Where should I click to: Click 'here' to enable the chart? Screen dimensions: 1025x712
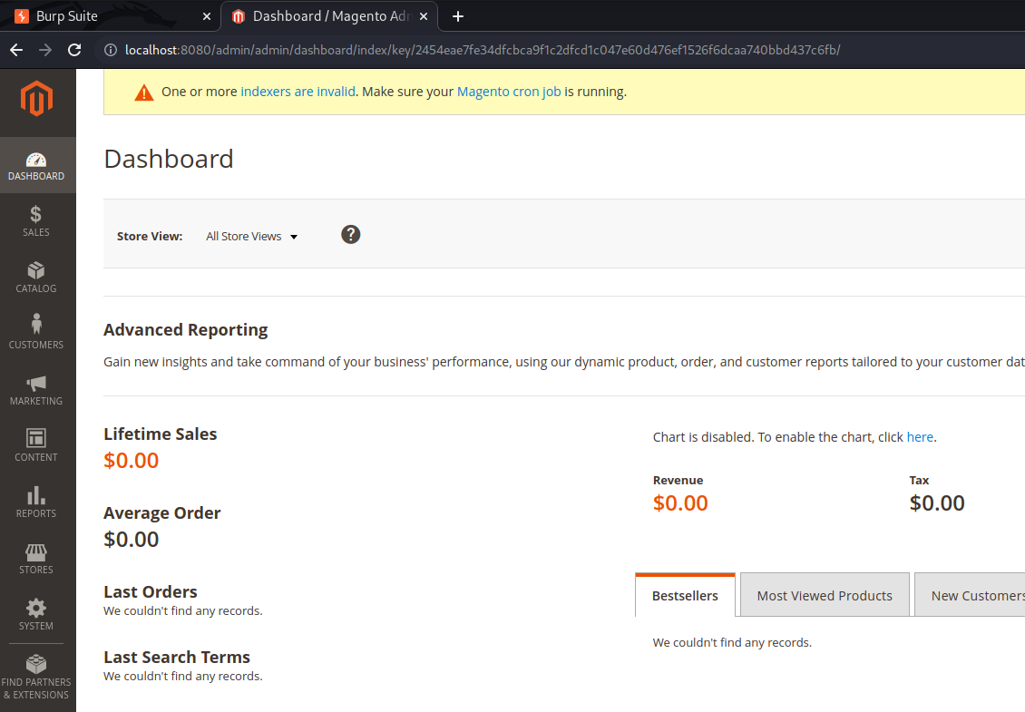(x=920, y=437)
